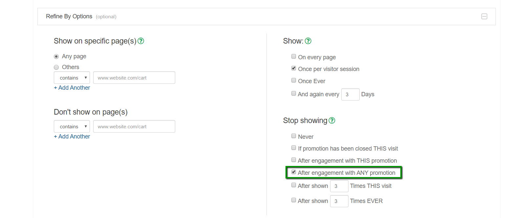Toggle After engagement with ANY promotion
528x218 pixels.
pyautogui.click(x=294, y=172)
